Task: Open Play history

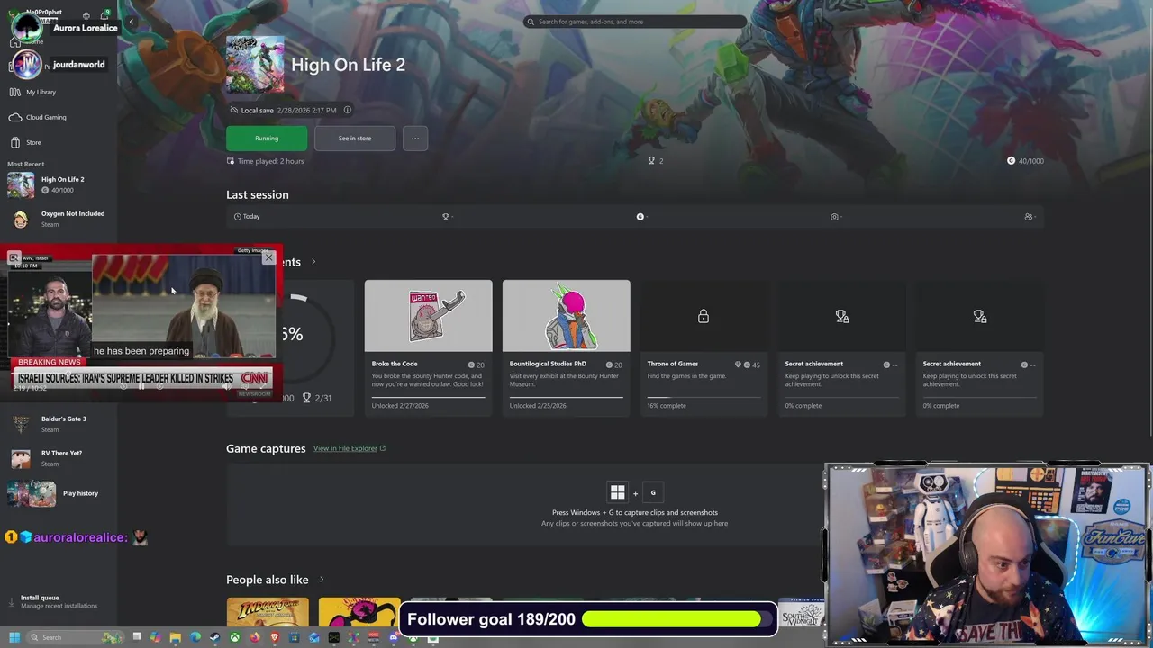Action: (x=58, y=493)
